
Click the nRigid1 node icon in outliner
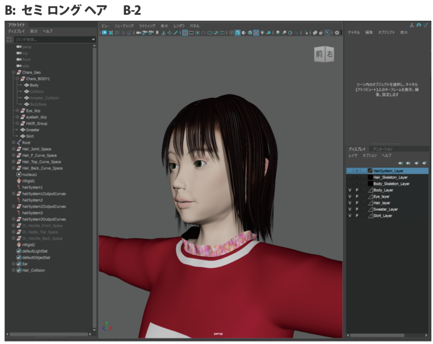click(x=19, y=181)
